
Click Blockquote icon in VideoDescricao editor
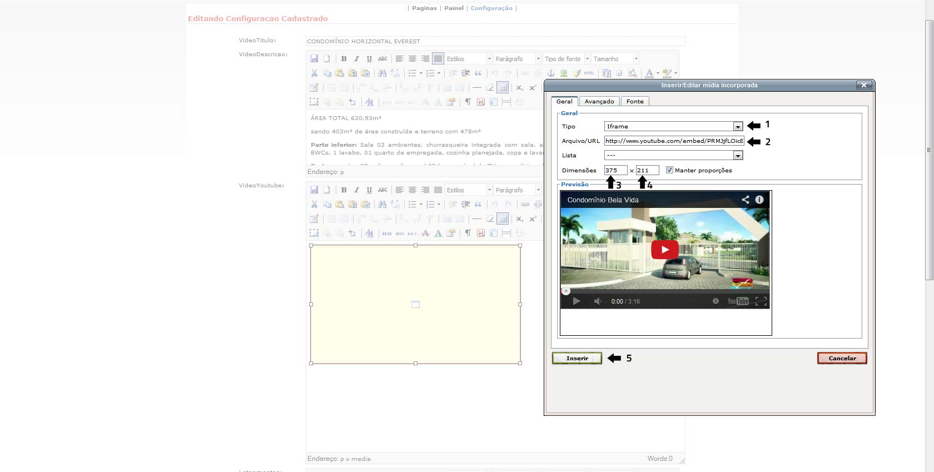(x=478, y=73)
